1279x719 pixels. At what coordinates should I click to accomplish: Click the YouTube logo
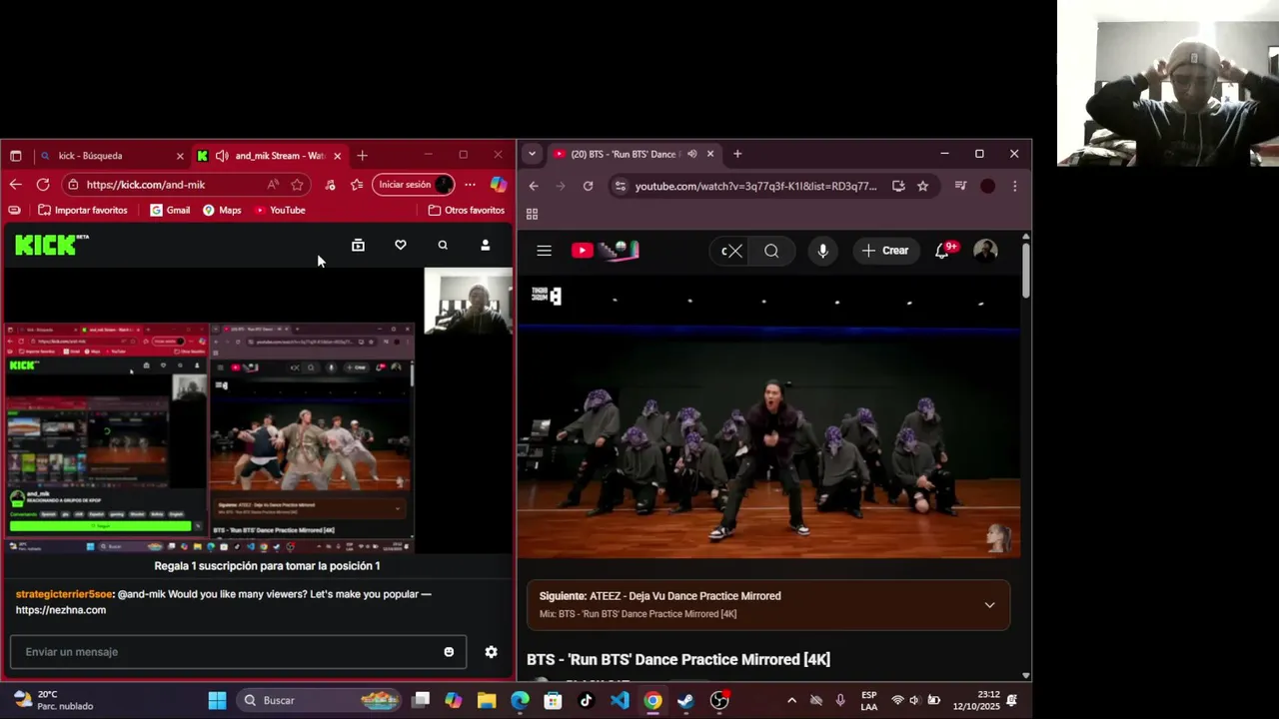tap(605, 251)
